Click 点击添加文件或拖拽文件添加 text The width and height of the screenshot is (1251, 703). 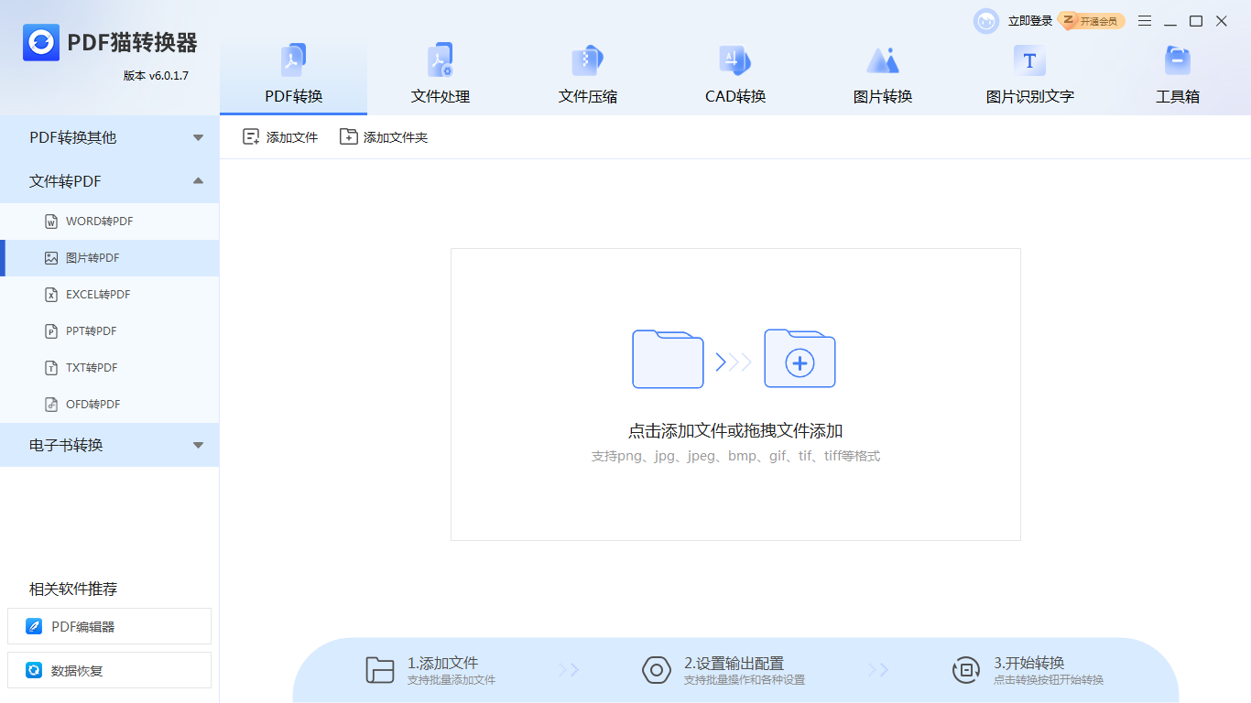[735, 431]
